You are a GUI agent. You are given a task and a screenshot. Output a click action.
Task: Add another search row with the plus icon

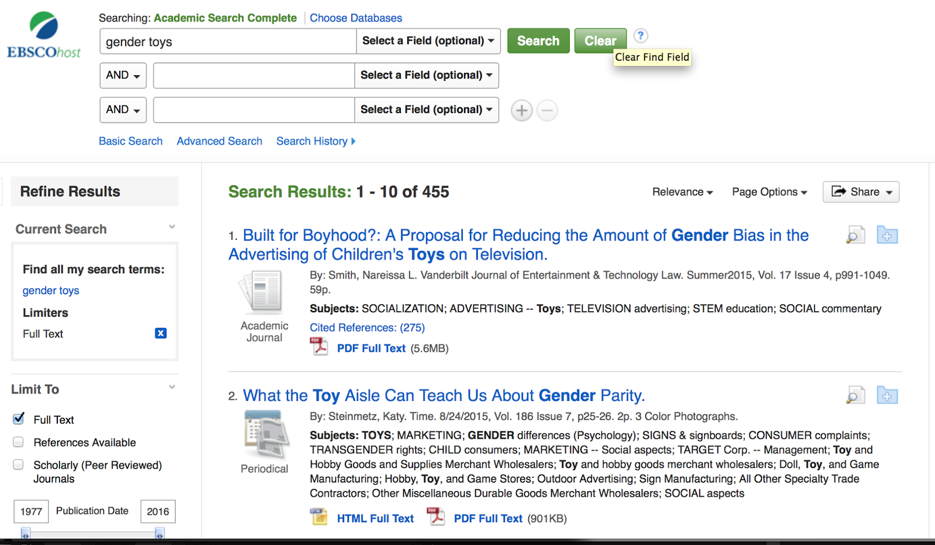click(x=521, y=110)
